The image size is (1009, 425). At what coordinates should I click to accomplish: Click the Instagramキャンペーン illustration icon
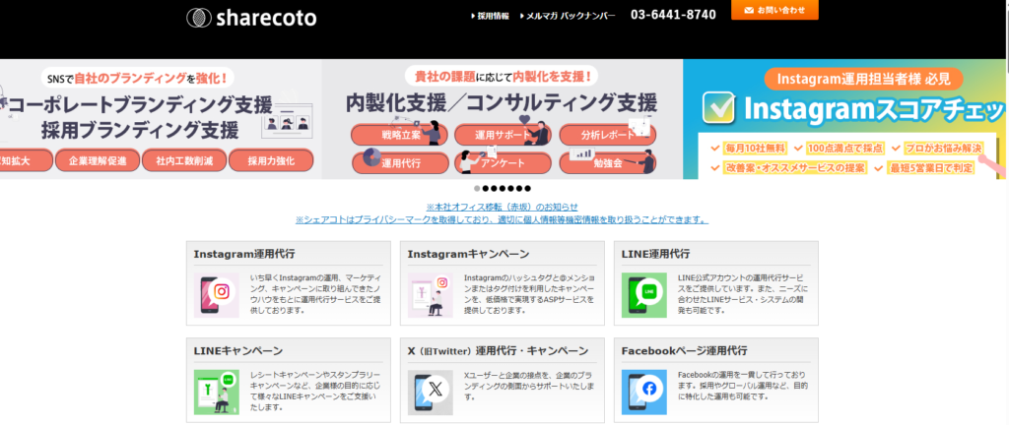tap(430, 295)
